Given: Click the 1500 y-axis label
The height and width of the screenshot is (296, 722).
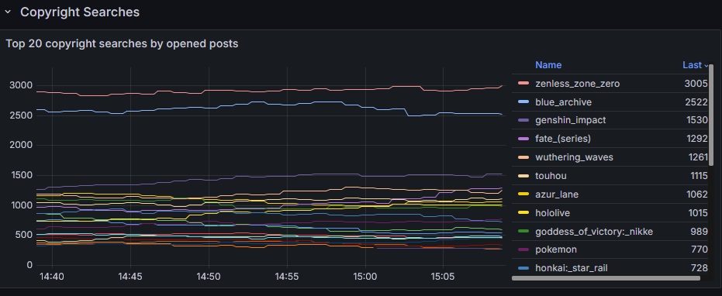Looking at the screenshot, I should [21, 175].
